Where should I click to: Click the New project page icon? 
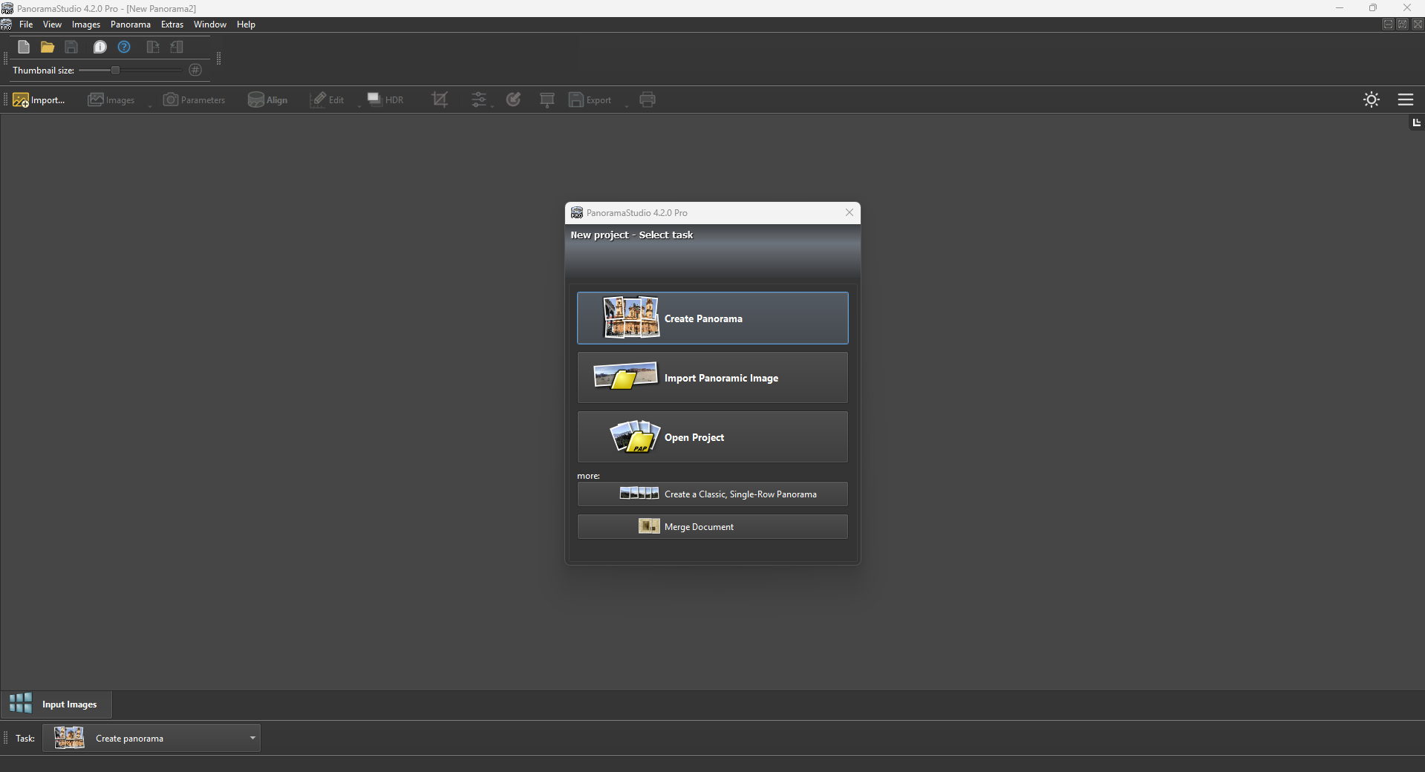(24, 48)
